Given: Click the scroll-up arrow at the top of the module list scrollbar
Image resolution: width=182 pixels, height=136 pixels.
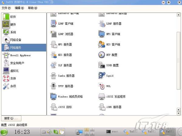Looking at the screenshot, I should click(x=179, y=15).
